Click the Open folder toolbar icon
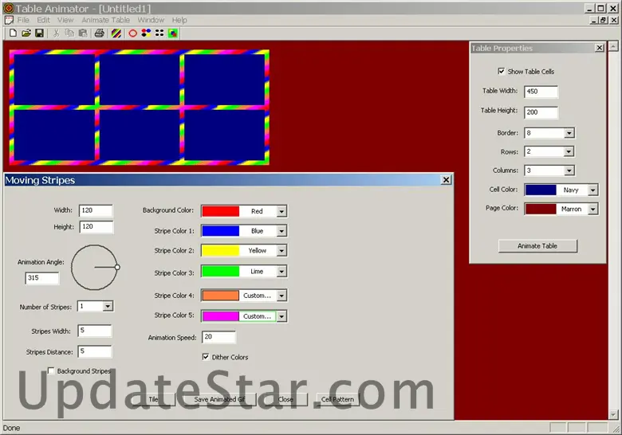This screenshot has width=622, height=435. click(26, 33)
